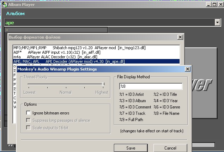This screenshot has height=152, width=224.
Task: Select the AIF* APlayer AIFF input row
Action: [x=96, y=52]
